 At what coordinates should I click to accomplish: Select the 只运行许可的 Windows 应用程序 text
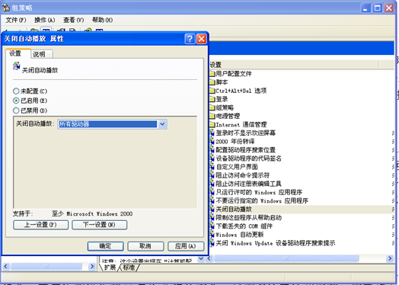259,192
